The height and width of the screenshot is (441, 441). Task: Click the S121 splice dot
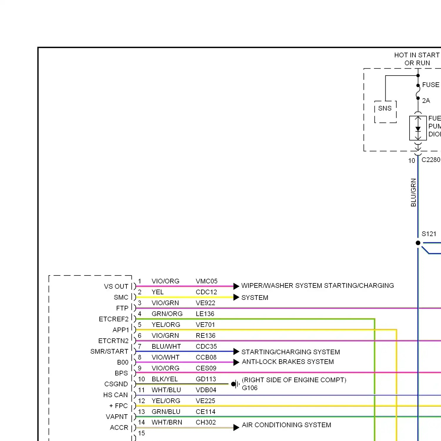point(418,243)
